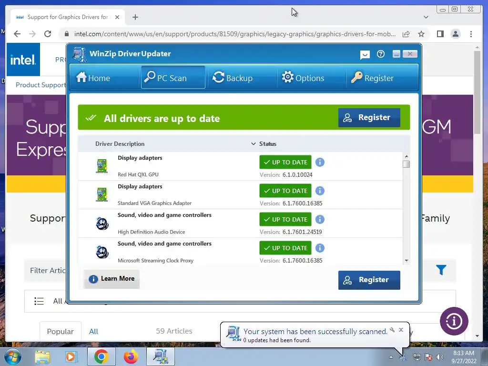The width and height of the screenshot is (488, 366).
Task: Click version 6.1.7601.24519 text
Action: point(302,232)
